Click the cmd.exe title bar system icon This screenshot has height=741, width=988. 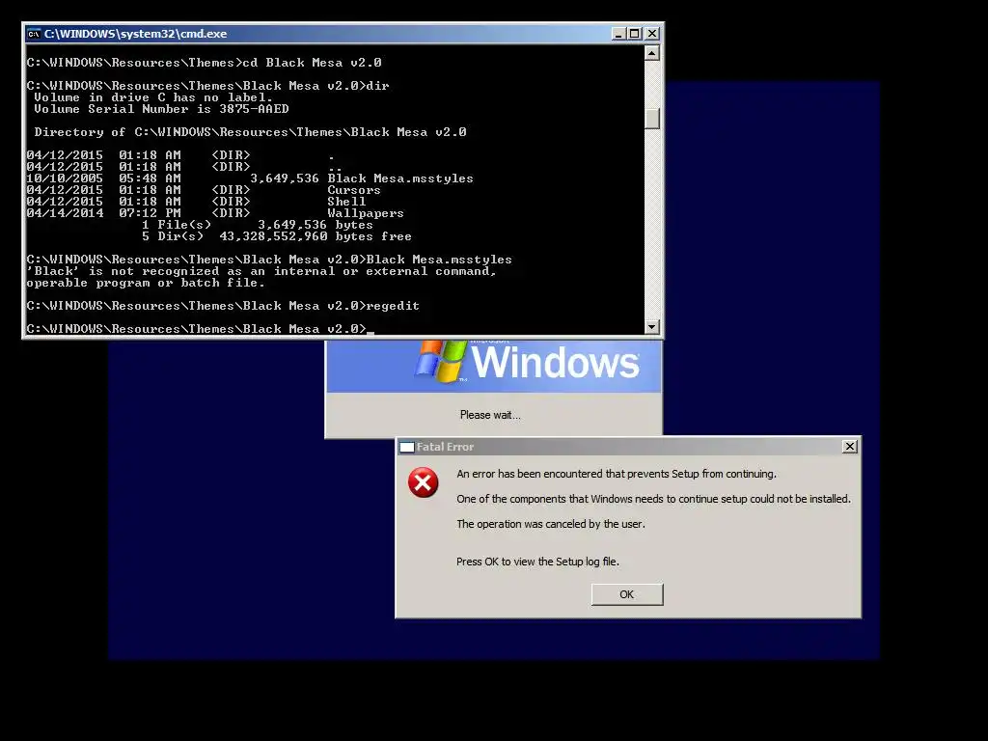[x=34, y=34]
